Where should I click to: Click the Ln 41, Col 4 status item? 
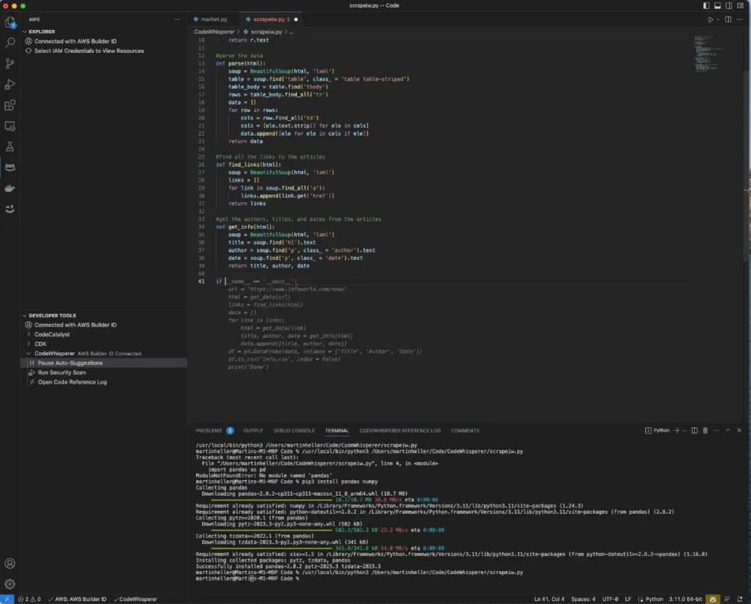coord(549,599)
